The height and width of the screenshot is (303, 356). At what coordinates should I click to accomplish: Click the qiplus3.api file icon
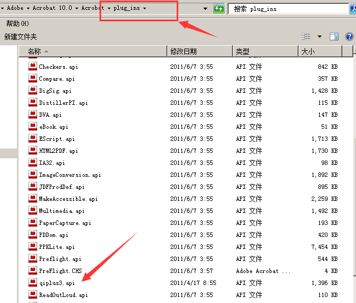click(x=33, y=283)
